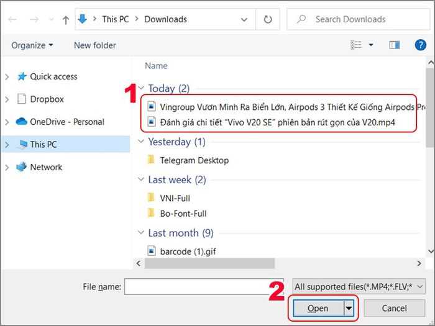Refresh the Downloads folder

coord(267,19)
